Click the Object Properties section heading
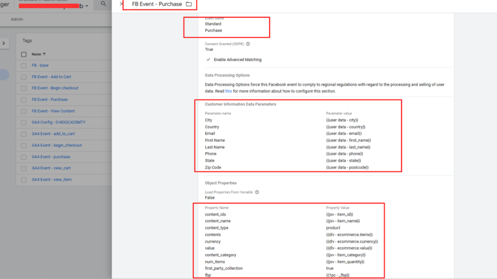The image size is (497, 279). tap(221, 183)
